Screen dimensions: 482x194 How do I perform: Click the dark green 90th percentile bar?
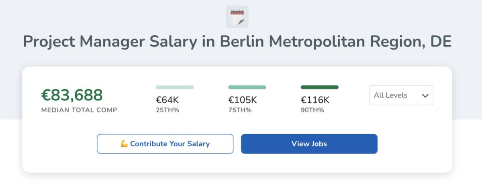[319, 87]
